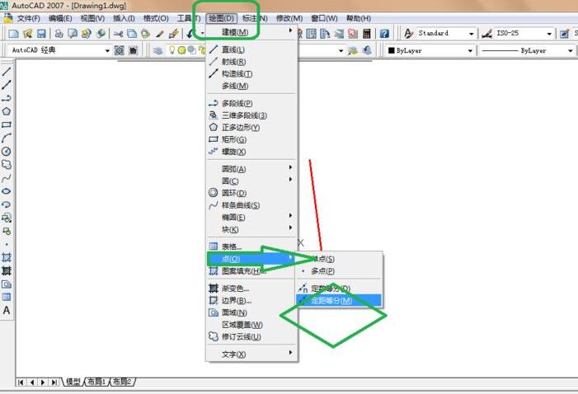The image size is (578, 394).
Task: Expand the 椭圆(E) submenu
Action: (x=251, y=217)
